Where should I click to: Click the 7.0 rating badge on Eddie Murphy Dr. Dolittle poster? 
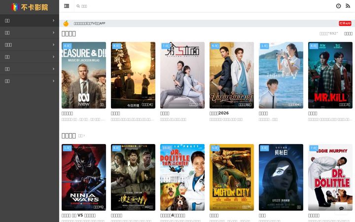coord(314,148)
